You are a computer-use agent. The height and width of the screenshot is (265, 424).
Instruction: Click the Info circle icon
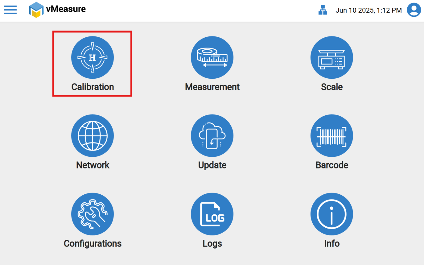click(x=332, y=214)
